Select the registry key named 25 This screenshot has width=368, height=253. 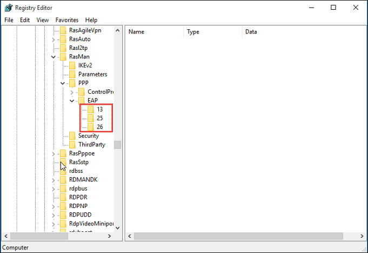[x=100, y=118]
